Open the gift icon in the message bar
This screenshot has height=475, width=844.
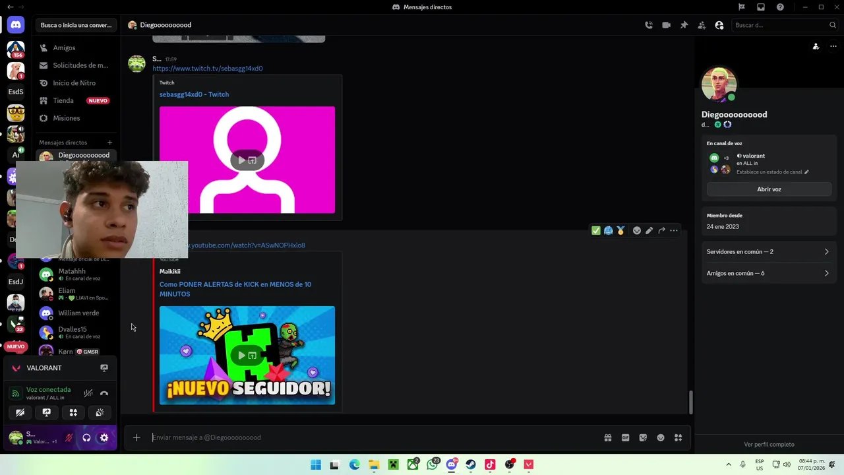[608, 437]
